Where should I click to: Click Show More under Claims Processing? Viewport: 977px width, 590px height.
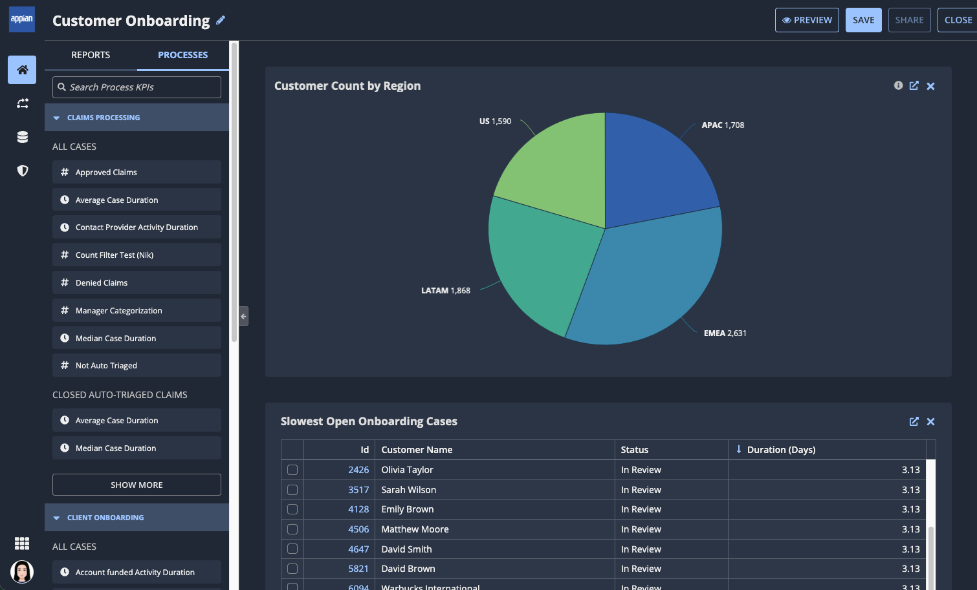[137, 485]
